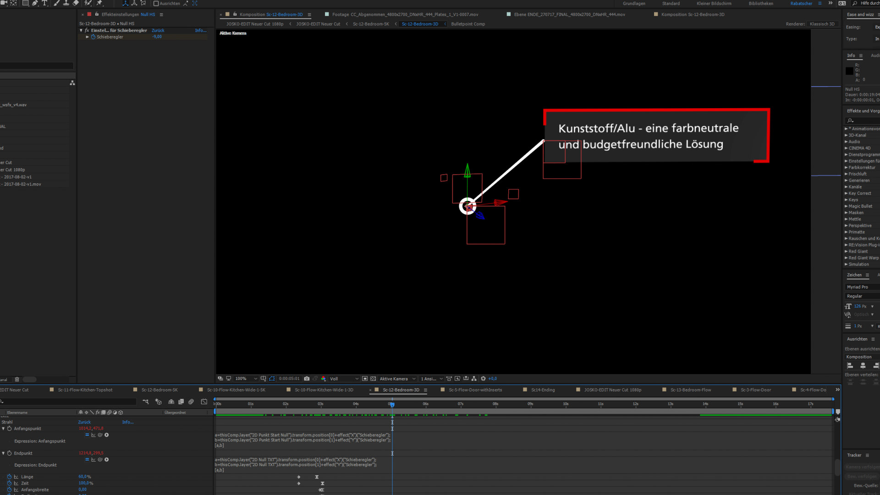Image resolution: width=880 pixels, height=495 pixels.
Task: Open the Aktive Kamera view dropdown
Action: pyautogui.click(x=397, y=379)
